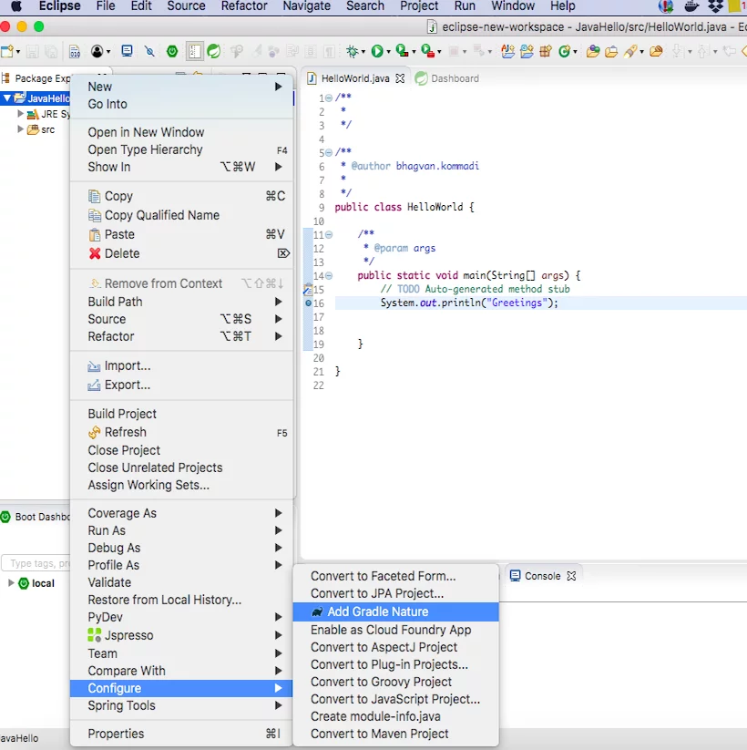Viewport: 747px width, 750px height.
Task: Choose Run As in context menu
Action: tap(181, 530)
